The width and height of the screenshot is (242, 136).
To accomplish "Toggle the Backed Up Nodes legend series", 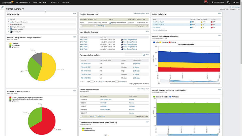I will 161,97.
